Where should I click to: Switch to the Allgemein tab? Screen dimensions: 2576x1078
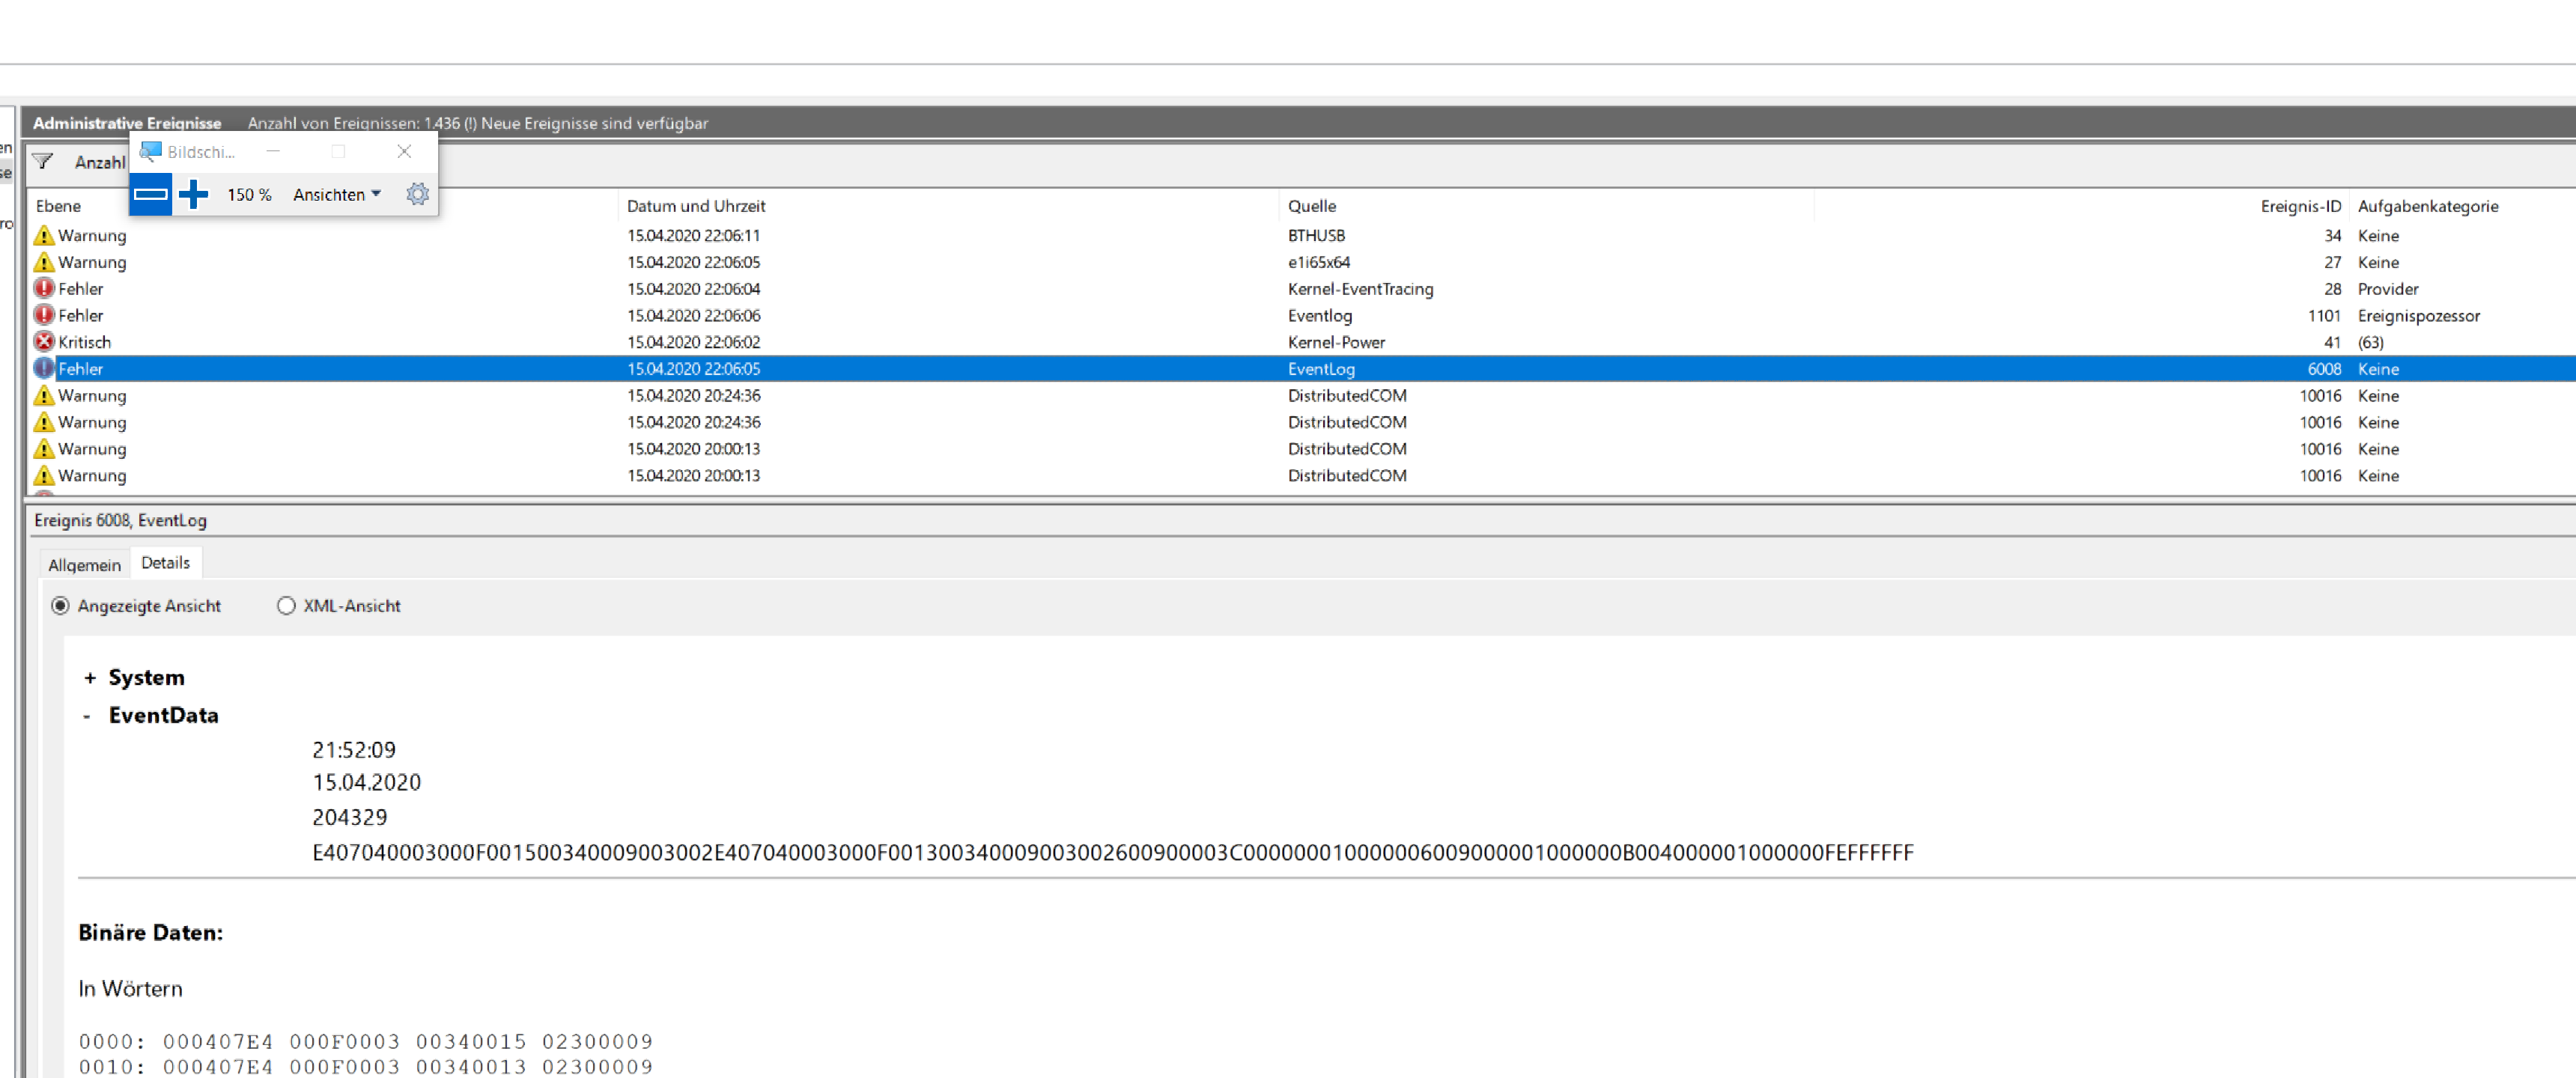click(x=85, y=564)
